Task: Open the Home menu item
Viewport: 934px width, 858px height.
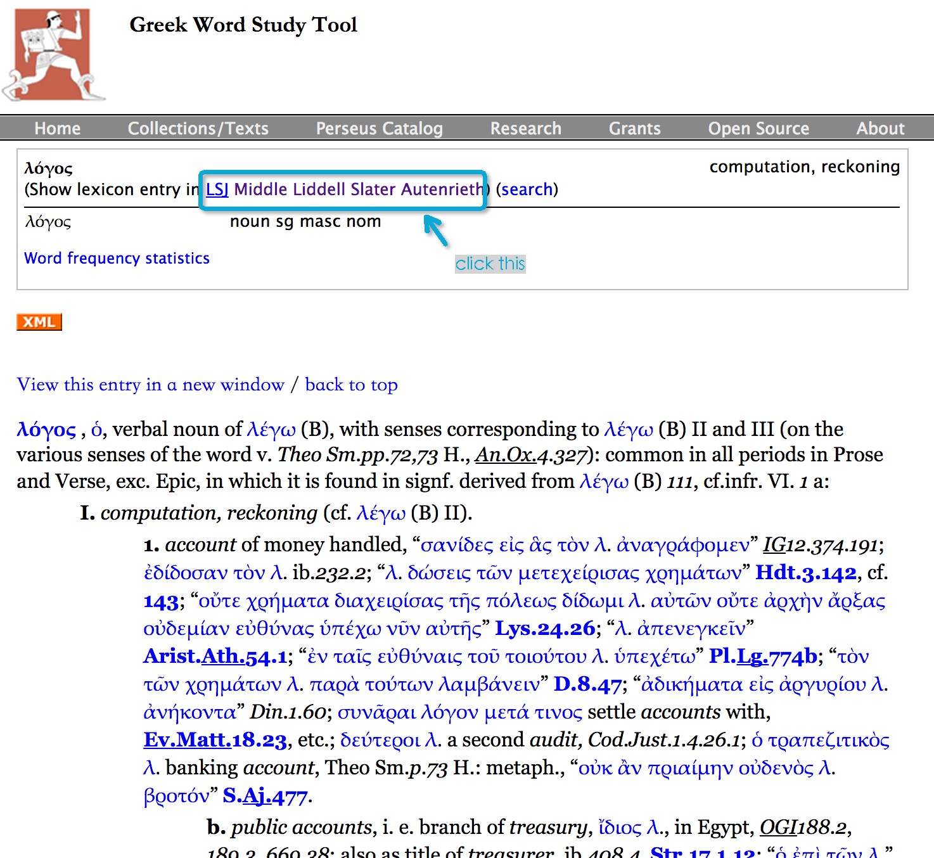Action: [57, 129]
